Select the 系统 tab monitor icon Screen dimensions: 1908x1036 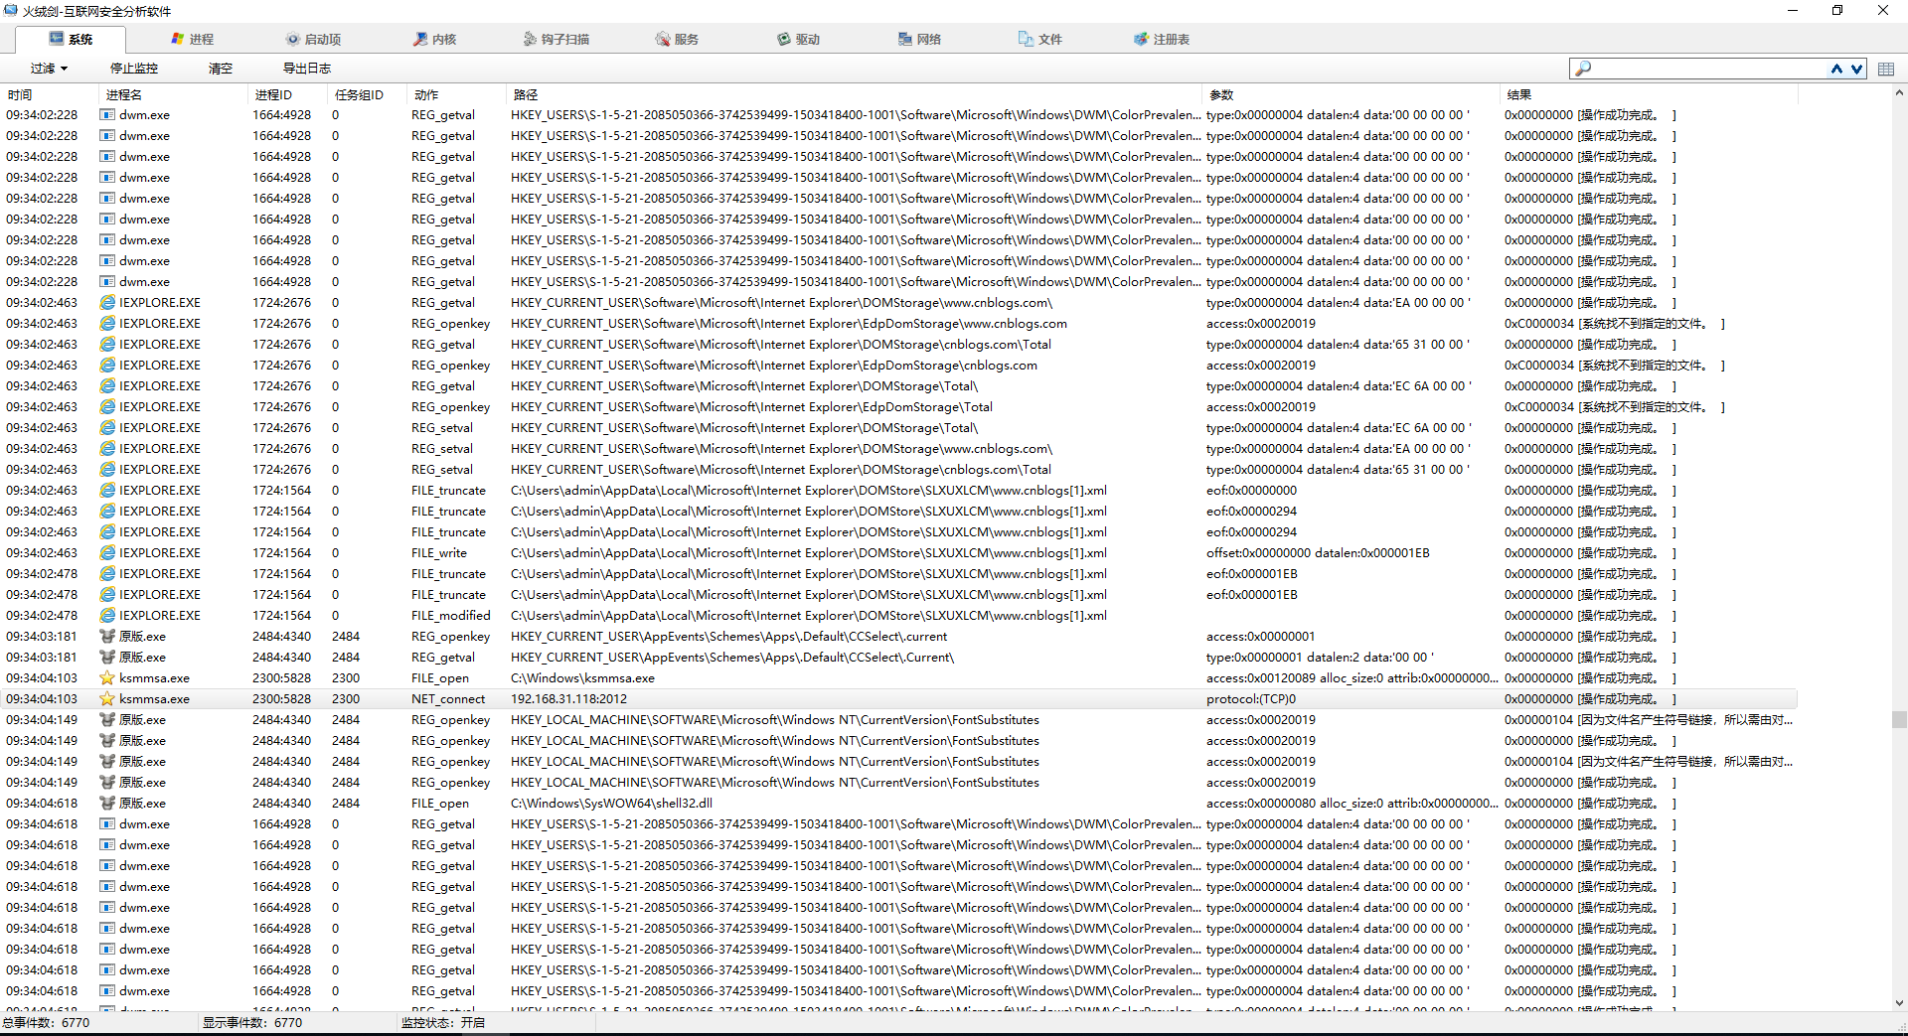pos(57,39)
